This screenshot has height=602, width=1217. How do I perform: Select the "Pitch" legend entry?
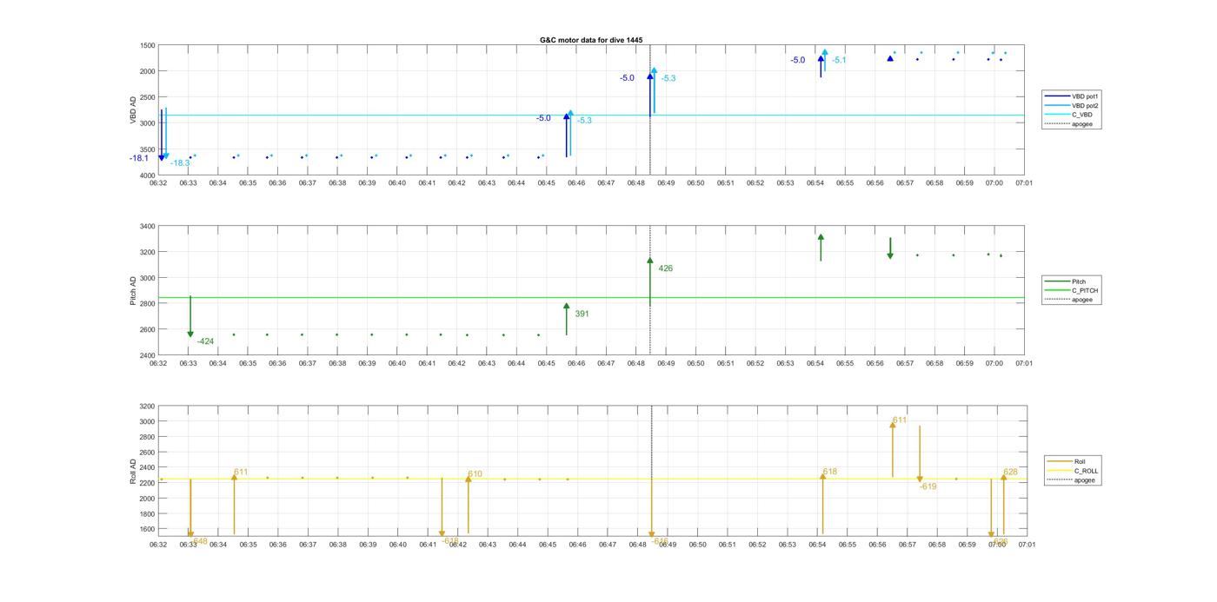coord(1065,281)
